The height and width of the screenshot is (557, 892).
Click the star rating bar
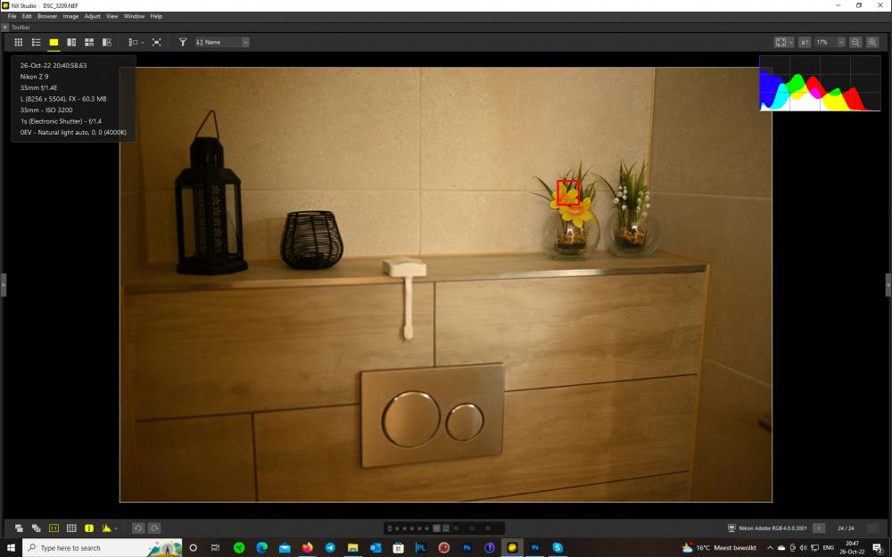click(412, 528)
